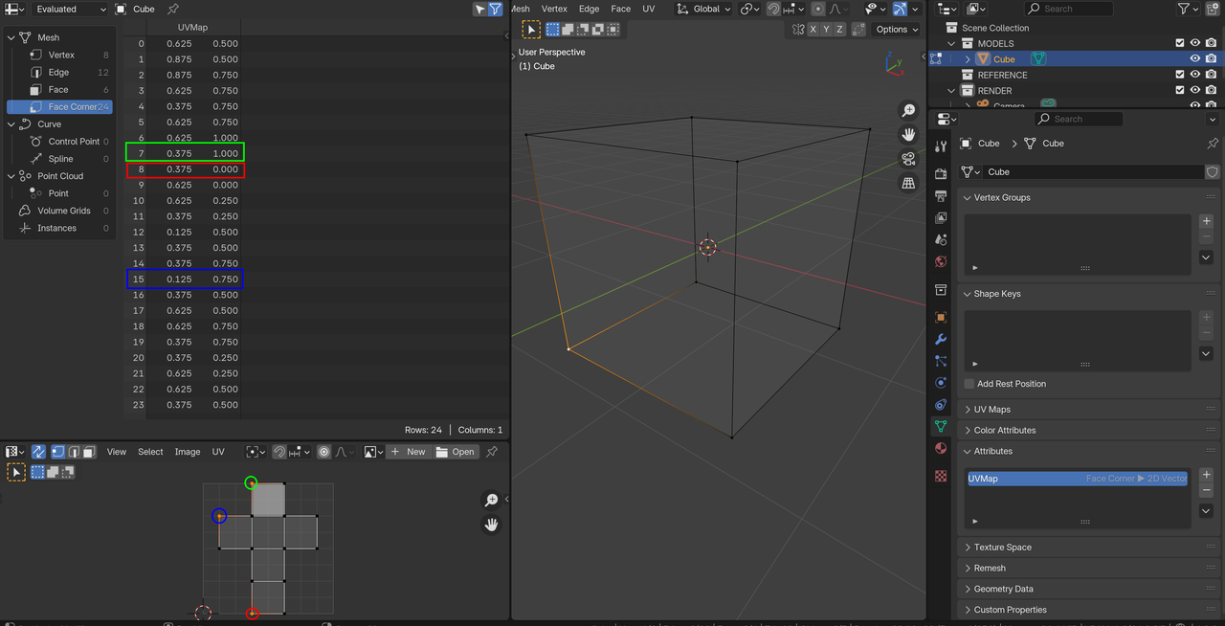This screenshot has width=1225, height=626.
Task: Click the 3D viewport zoom magnifier gizmo
Action: click(908, 111)
